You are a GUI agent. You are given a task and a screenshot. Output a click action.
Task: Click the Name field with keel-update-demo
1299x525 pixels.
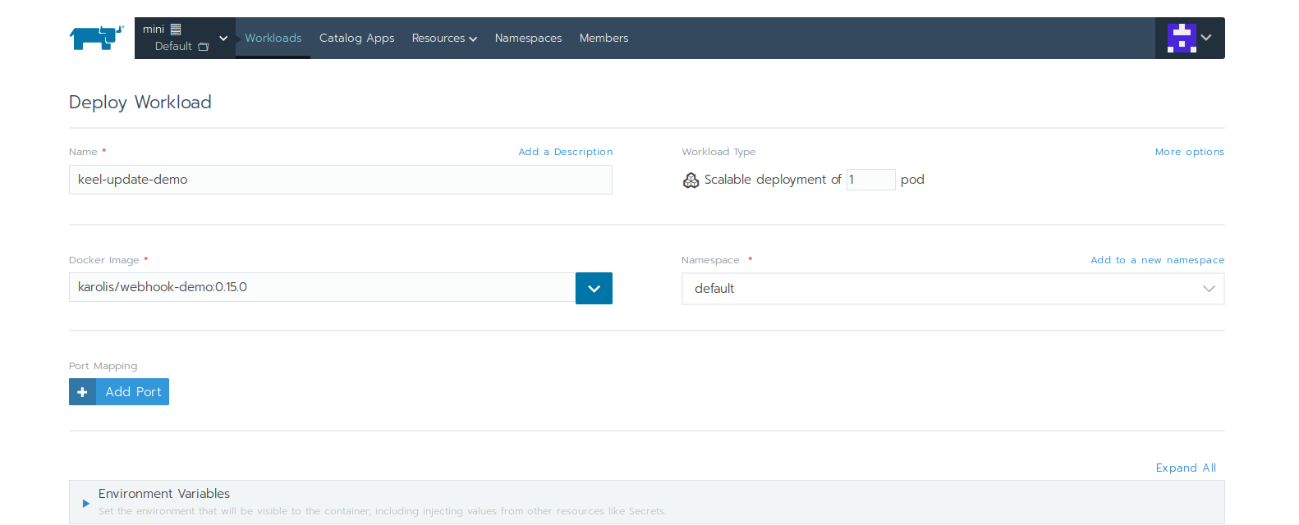[341, 180]
